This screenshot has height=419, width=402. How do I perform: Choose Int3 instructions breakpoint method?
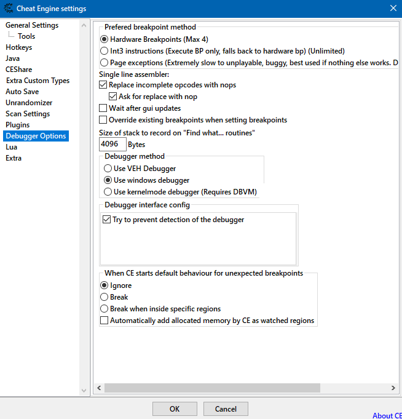[104, 51]
